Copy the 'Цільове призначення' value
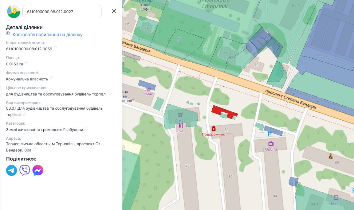This screenshot has height=210, width=354. coord(110,94)
